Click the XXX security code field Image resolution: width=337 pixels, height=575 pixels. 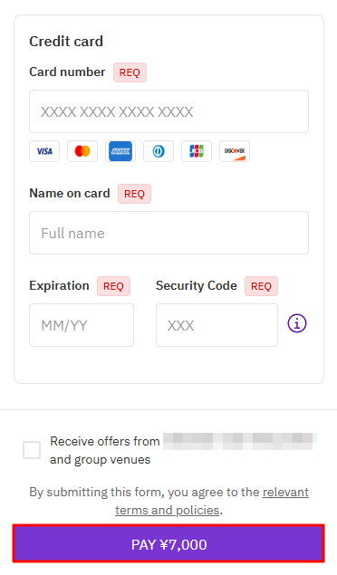pos(217,325)
